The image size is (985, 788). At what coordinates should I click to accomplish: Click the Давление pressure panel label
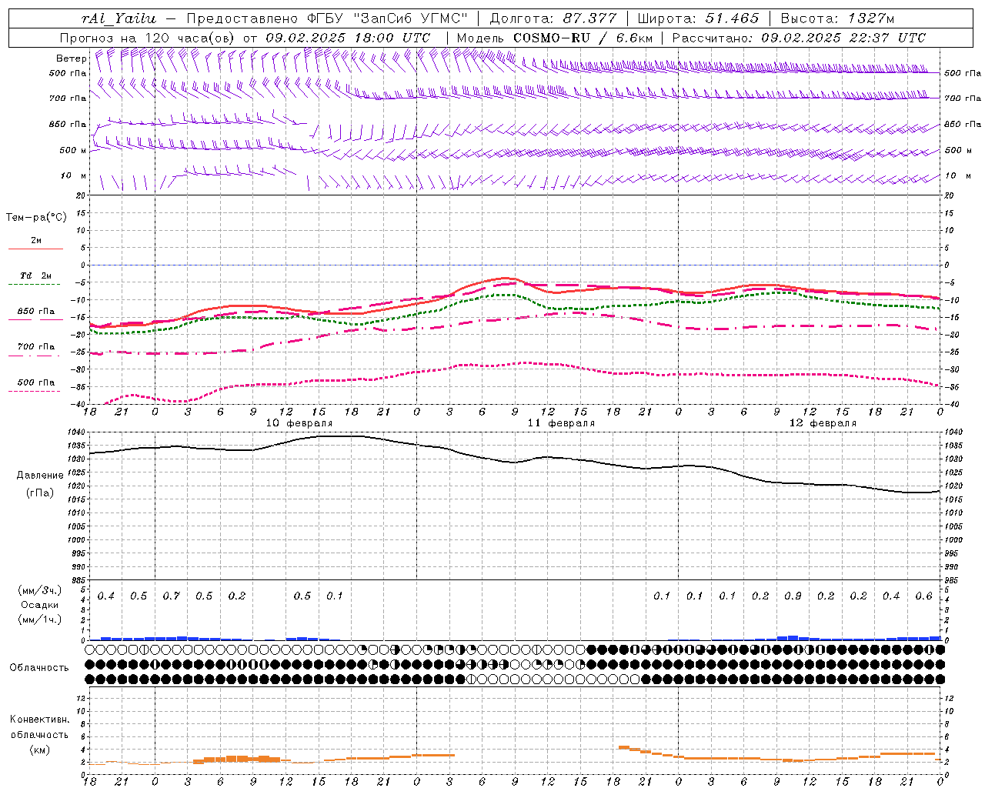click(x=40, y=476)
